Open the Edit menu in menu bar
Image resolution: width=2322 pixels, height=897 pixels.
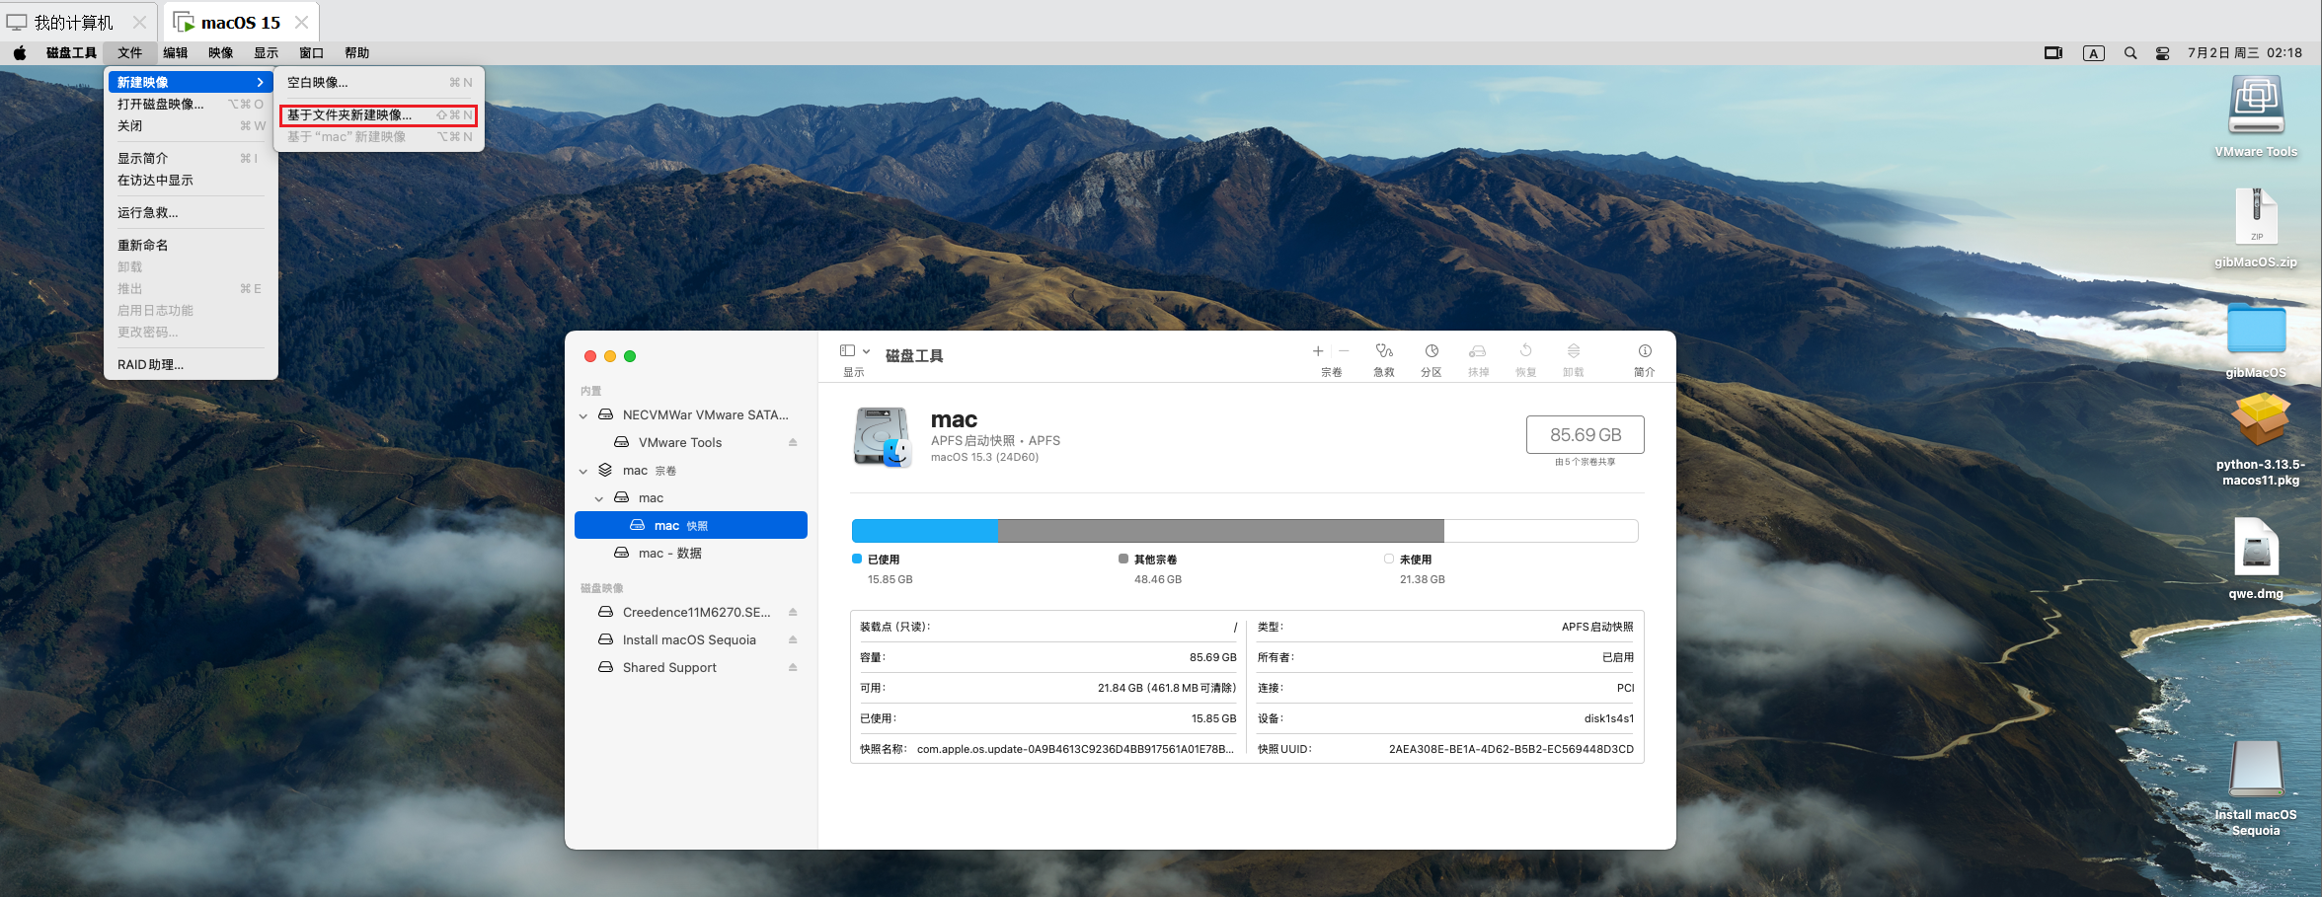click(x=175, y=53)
